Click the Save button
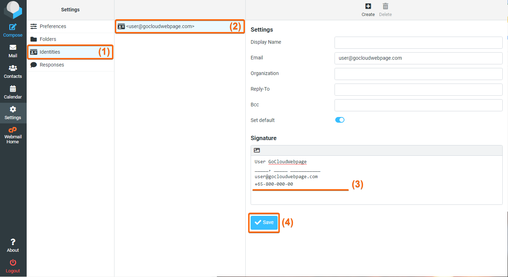 (264, 223)
